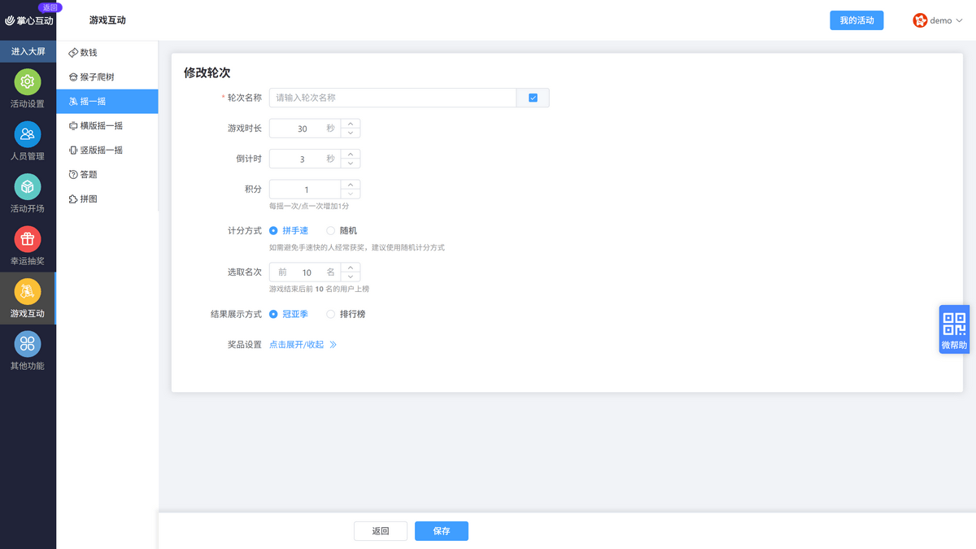The image size is (976, 549).
Task: Click the 修改轮次 heading
Action: point(207,72)
